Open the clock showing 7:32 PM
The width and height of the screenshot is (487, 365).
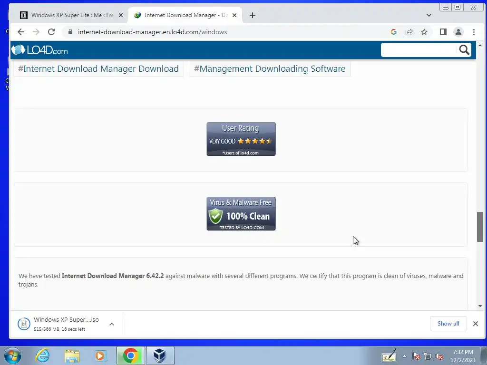pos(463,356)
